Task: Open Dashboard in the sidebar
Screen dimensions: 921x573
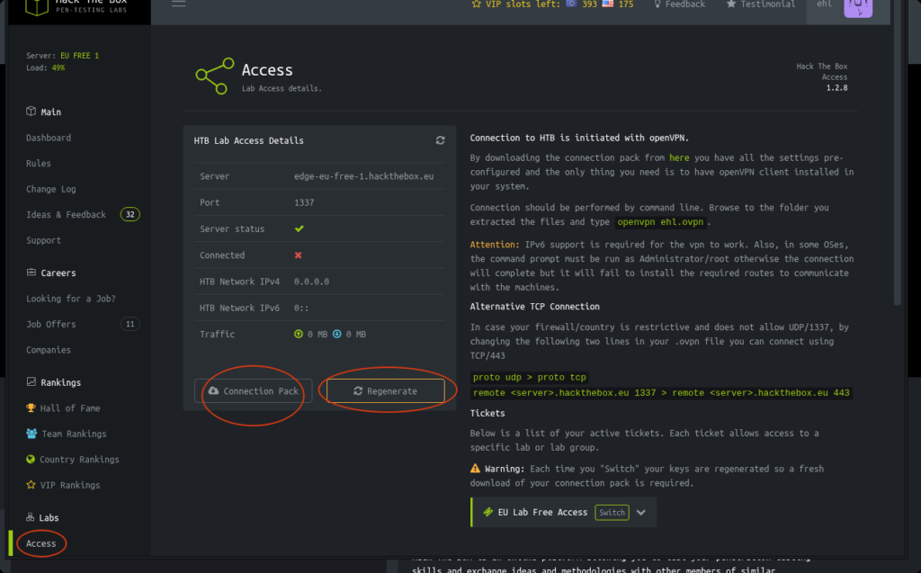Action: pos(49,138)
